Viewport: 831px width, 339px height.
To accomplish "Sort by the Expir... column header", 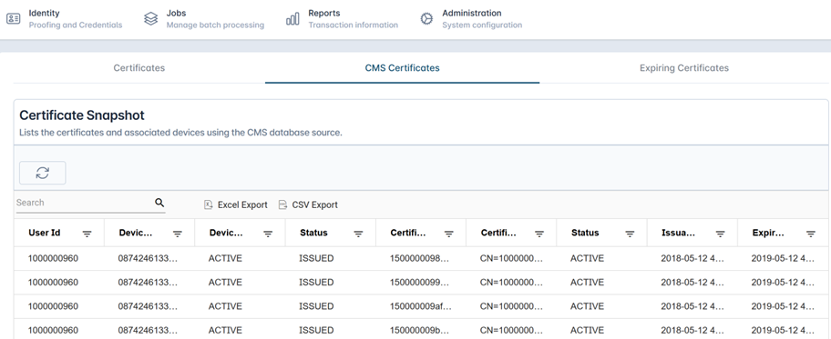I will click(x=768, y=233).
